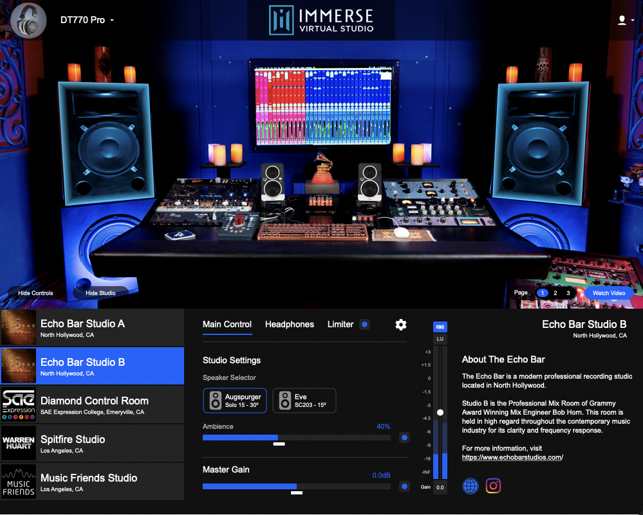Toggle the Limiter on/off switch
Image resolution: width=643 pixels, height=515 pixels.
[x=364, y=325]
